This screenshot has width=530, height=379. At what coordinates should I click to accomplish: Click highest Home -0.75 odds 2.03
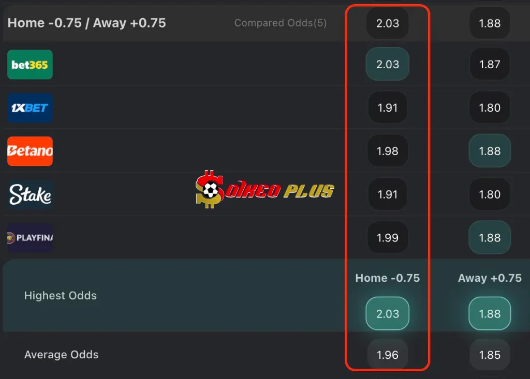(387, 313)
